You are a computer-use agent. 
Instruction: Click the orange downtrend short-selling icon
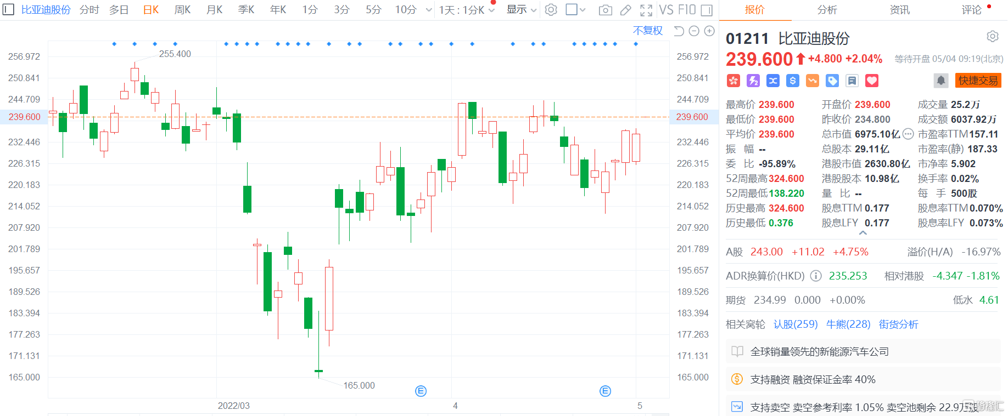coord(813,81)
